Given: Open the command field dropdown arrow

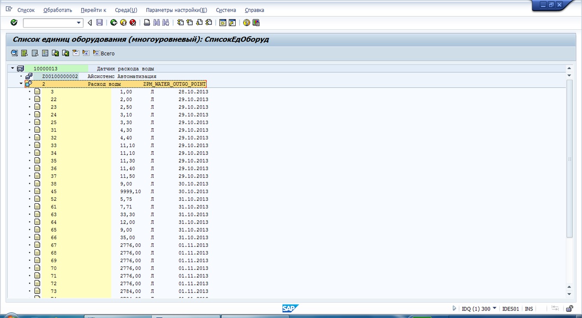Looking at the screenshot, I should [79, 23].
